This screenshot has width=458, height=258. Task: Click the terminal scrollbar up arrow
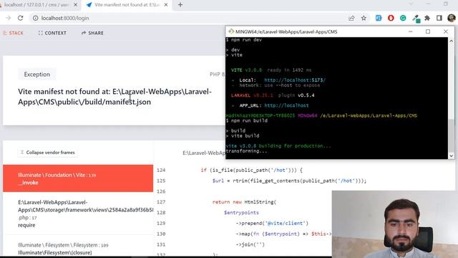(x=452, y=41)
